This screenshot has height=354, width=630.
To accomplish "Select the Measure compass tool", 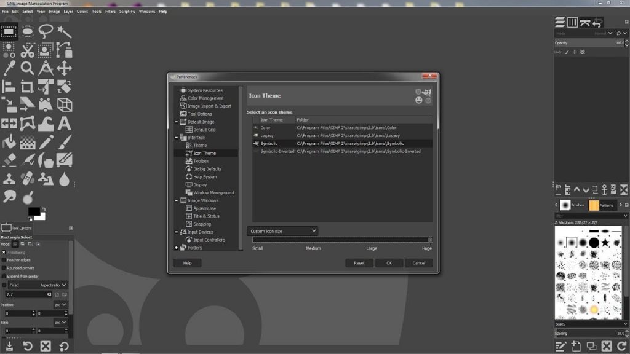I will [46, 69].
